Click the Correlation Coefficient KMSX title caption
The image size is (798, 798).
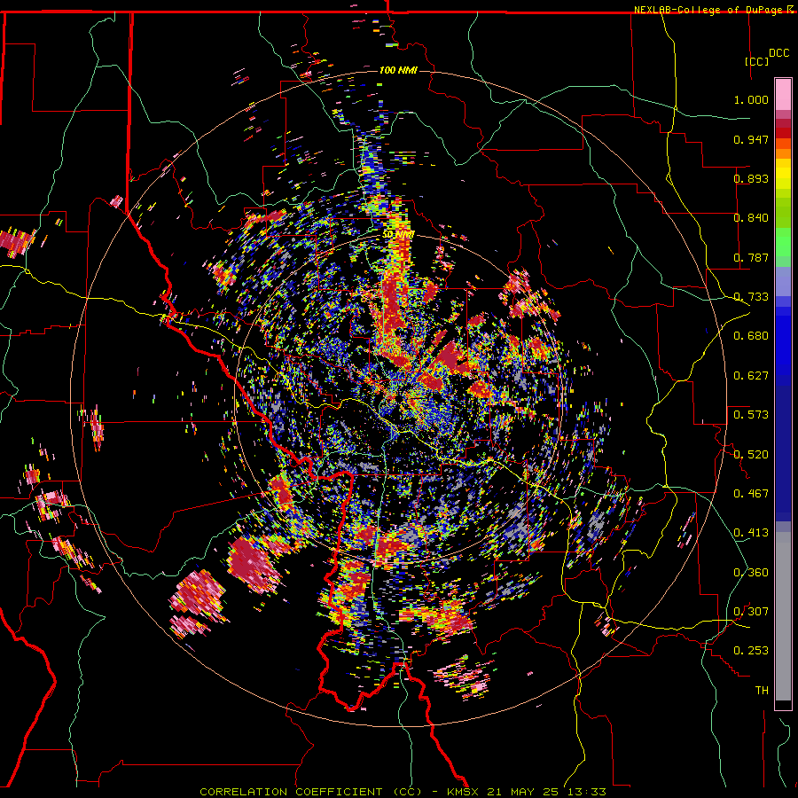point(403,792)
